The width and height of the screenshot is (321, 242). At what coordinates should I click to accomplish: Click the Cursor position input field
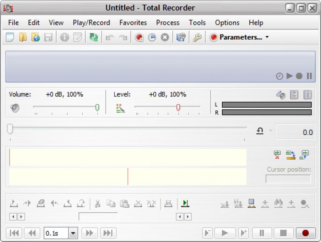288,179
